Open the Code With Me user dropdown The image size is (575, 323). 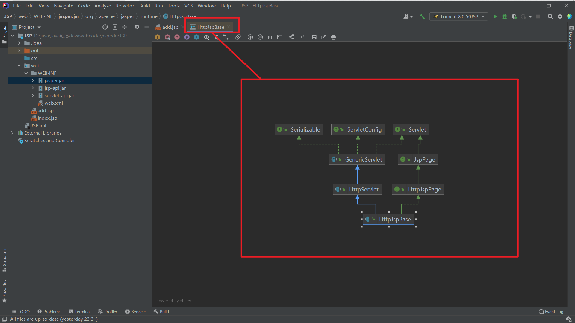(x=408, y=16)
